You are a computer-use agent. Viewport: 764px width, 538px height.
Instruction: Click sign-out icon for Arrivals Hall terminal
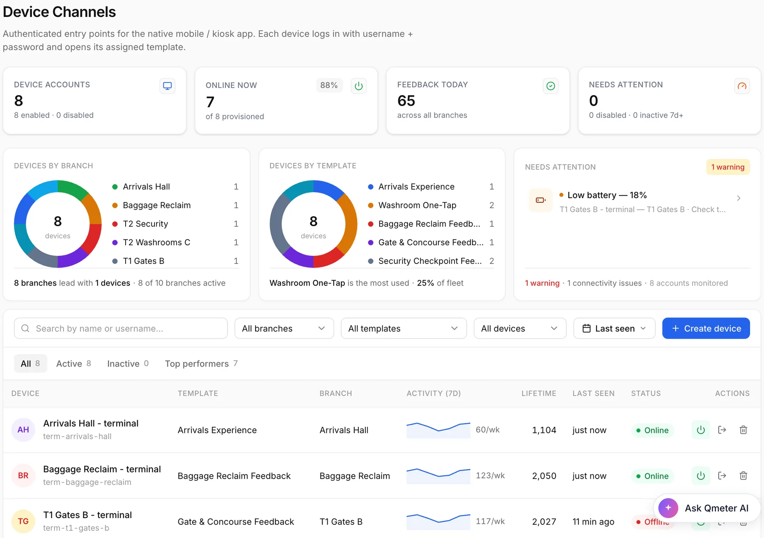coord(722,430)
